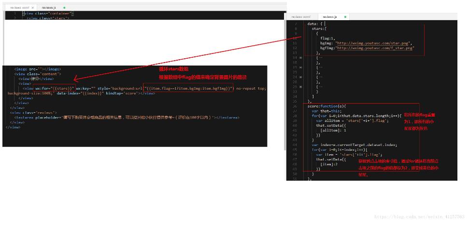The width and height of the screenshot is (469, 225).
Task: Expand folded block at line 24
Action: tap(300, 77)
